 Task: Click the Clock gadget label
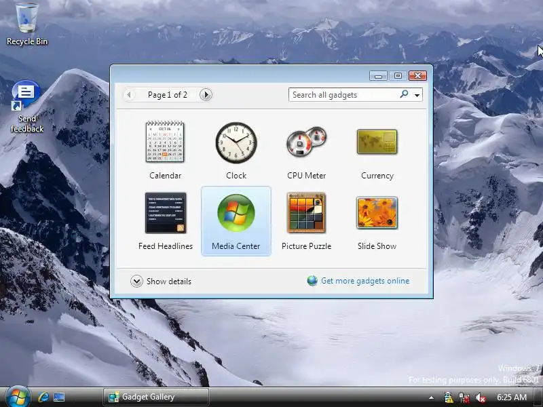(x=236, y=176)
